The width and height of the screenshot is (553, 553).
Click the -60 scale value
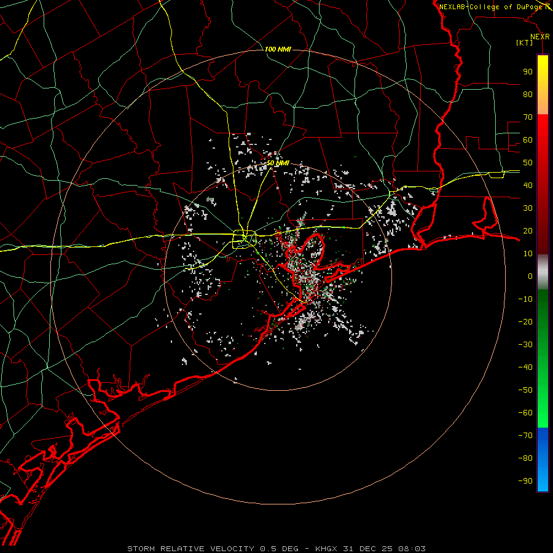tap(525, 413)
